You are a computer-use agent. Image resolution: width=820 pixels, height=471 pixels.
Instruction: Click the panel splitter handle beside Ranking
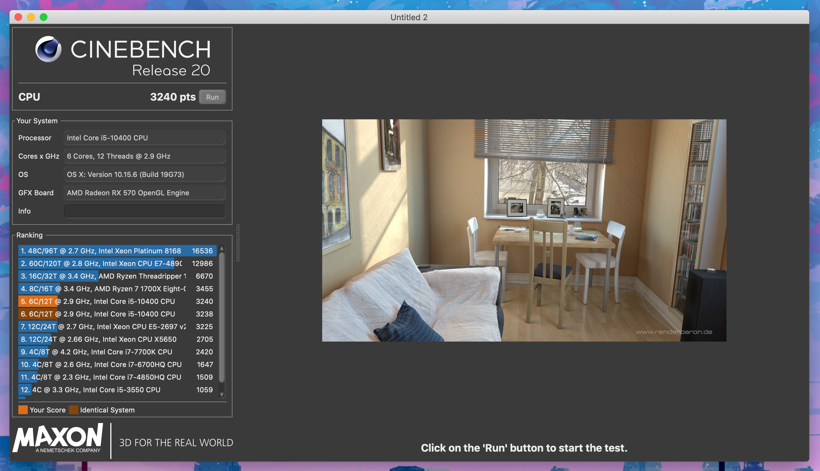(x=238, y=243)
